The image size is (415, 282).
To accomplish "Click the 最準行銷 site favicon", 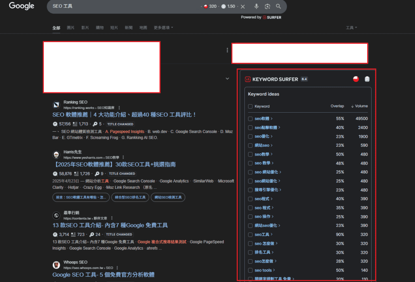I will coord(56,215).
